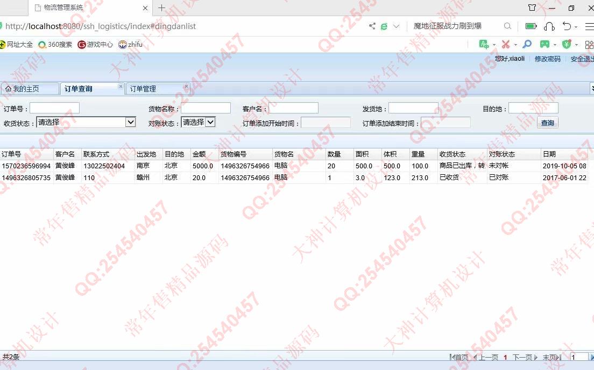
Task: Open the 对账状态 dropdown
Action: 198,122
